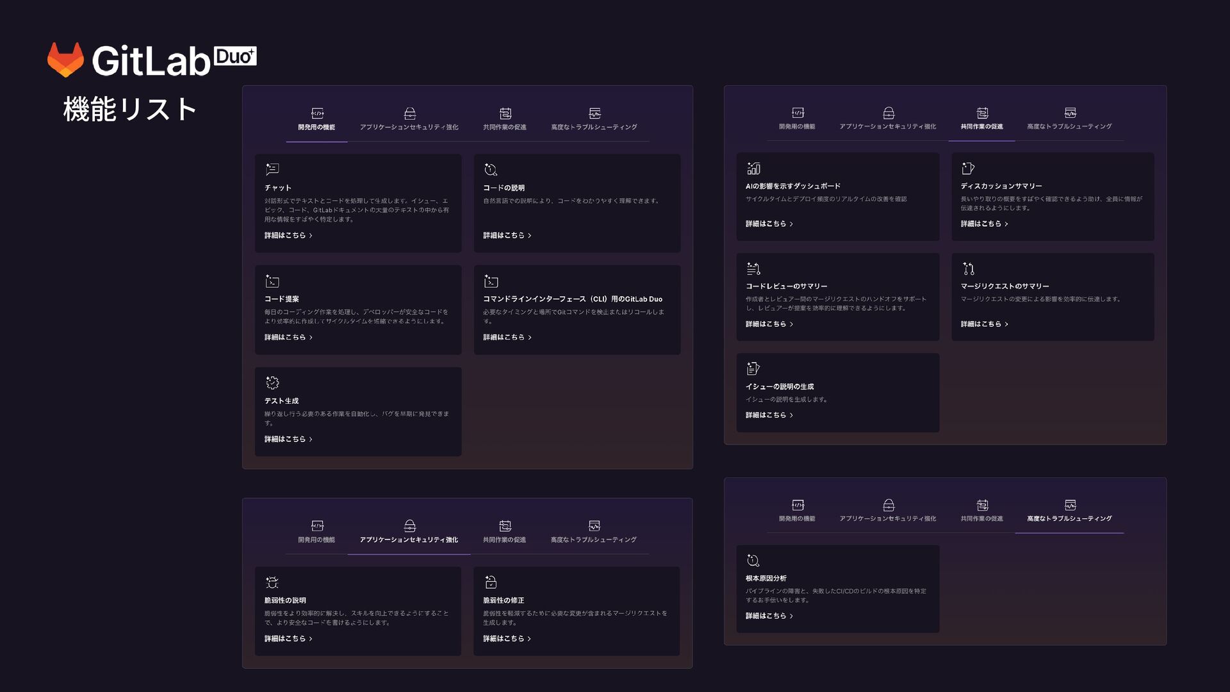Viewport: 1230px width, 692px height.
Task: Open 詳細はこちら link on the テスト生成 card
Action: pyautogui.click(x=288, y=440)
